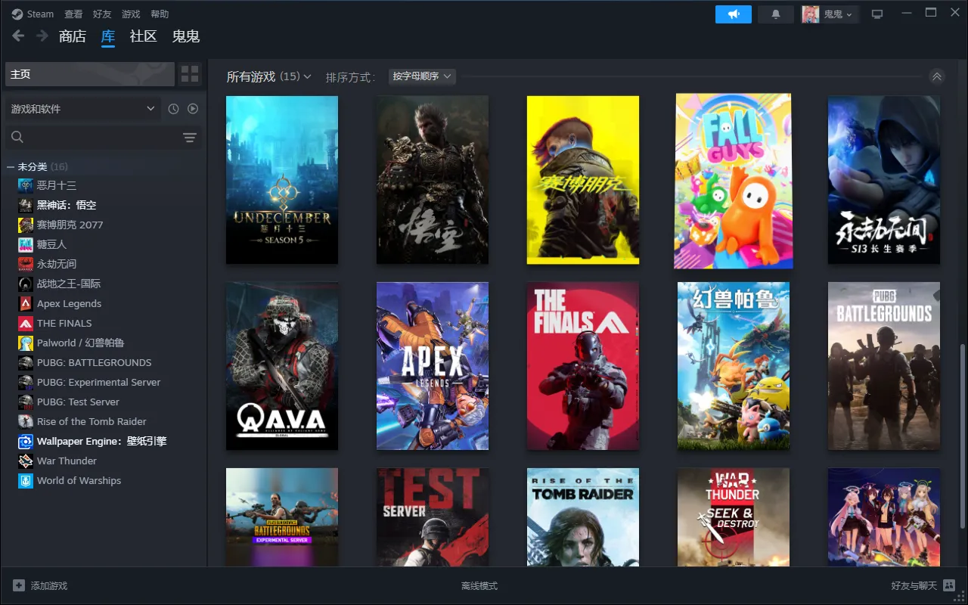Open the 按字母顺序 sort dropdown

422,76
